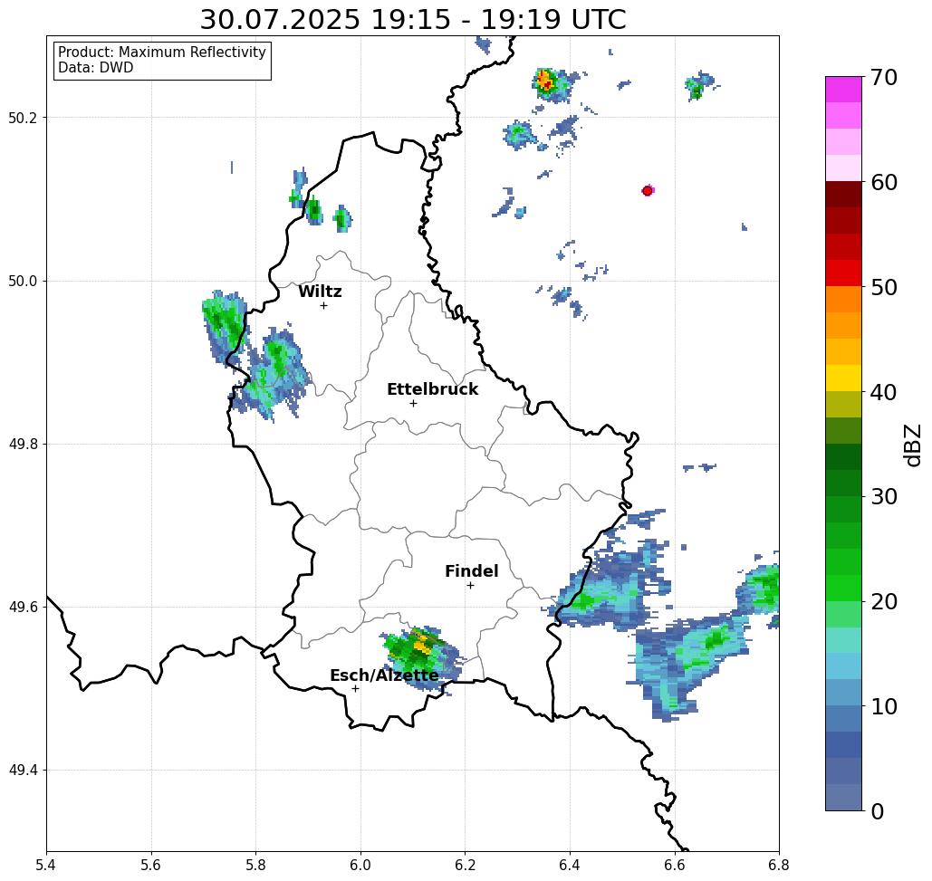Click the latitude tick label 49.6
932x881 pixels.
pos(23,608)
